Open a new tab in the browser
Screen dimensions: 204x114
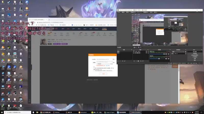tap(49, 20)
